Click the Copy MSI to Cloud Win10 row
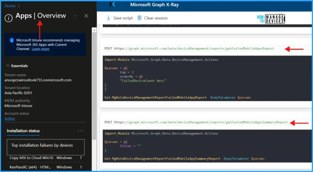 [x=46, y=158]
